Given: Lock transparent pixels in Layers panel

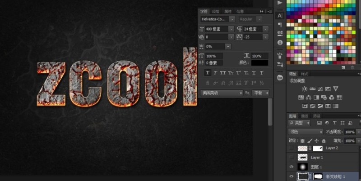Looking at the screenshot, I should tap(302, 141).
